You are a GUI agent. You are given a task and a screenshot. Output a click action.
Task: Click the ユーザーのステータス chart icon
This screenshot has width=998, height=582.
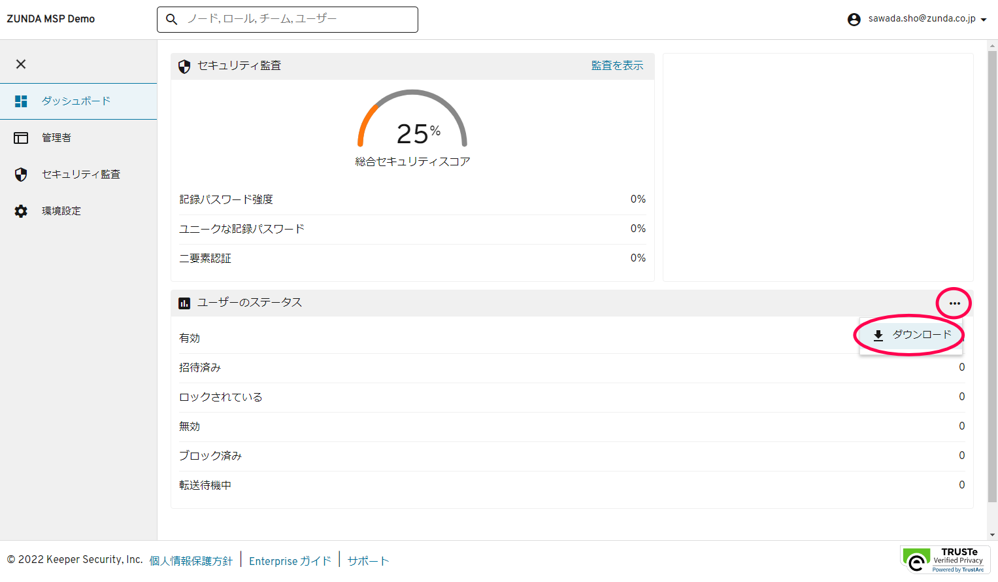tap(184, 303)
